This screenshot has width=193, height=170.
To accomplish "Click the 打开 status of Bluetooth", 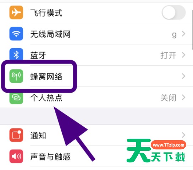I will pyautogui.click(x=168, y=55).
